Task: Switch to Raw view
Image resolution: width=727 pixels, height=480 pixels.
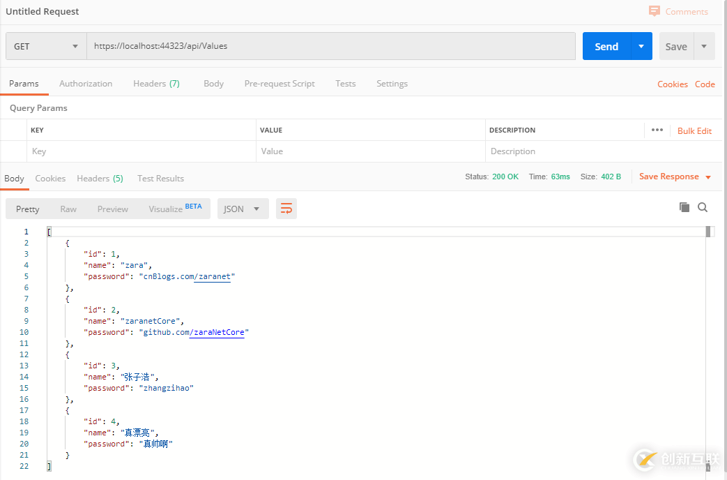Action: (68, 209)
